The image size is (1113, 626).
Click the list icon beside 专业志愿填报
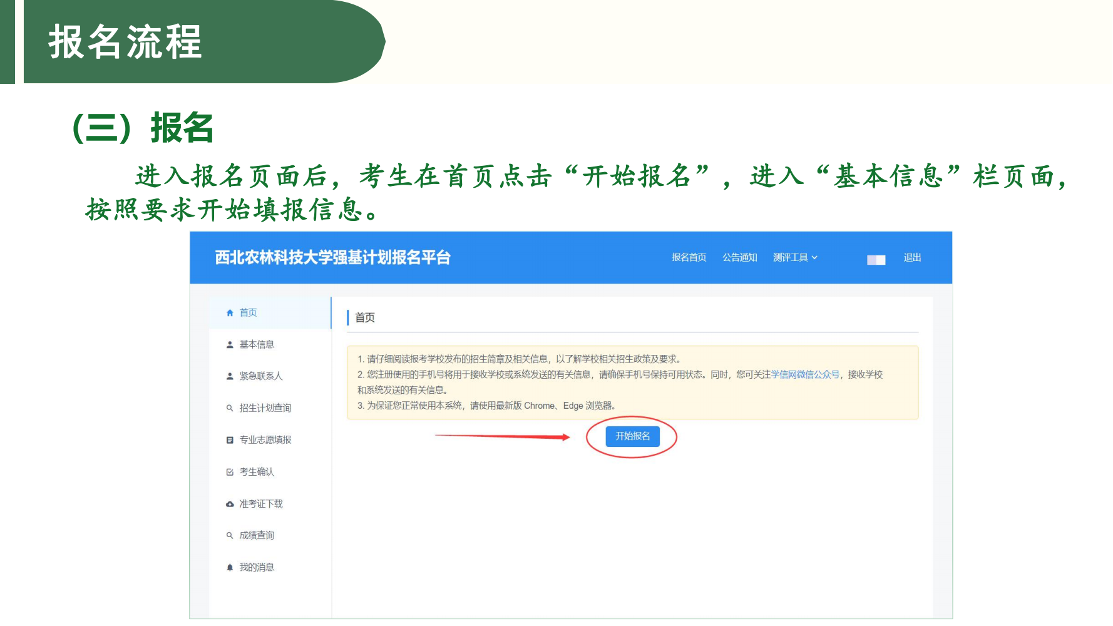point(230,440)
